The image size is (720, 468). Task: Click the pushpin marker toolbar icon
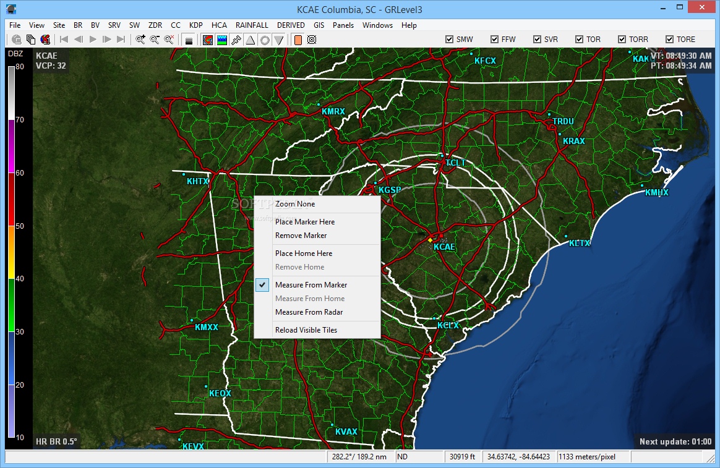(236, 40)
